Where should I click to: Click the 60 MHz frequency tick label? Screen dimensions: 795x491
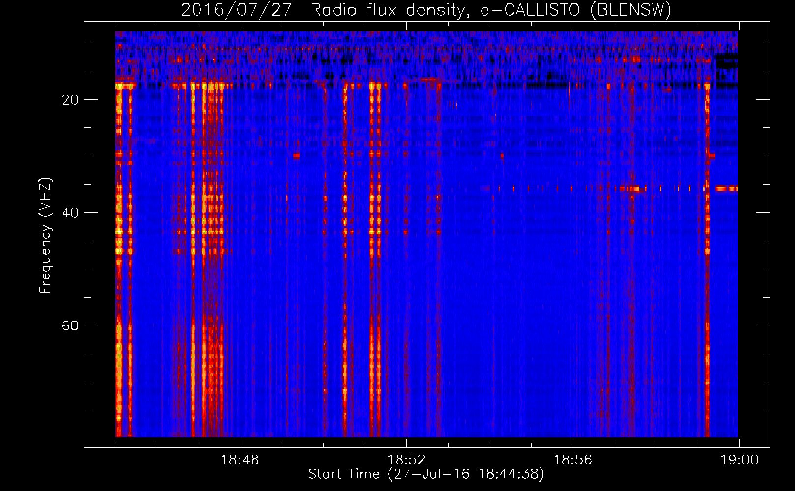click(x=70, y=326)
